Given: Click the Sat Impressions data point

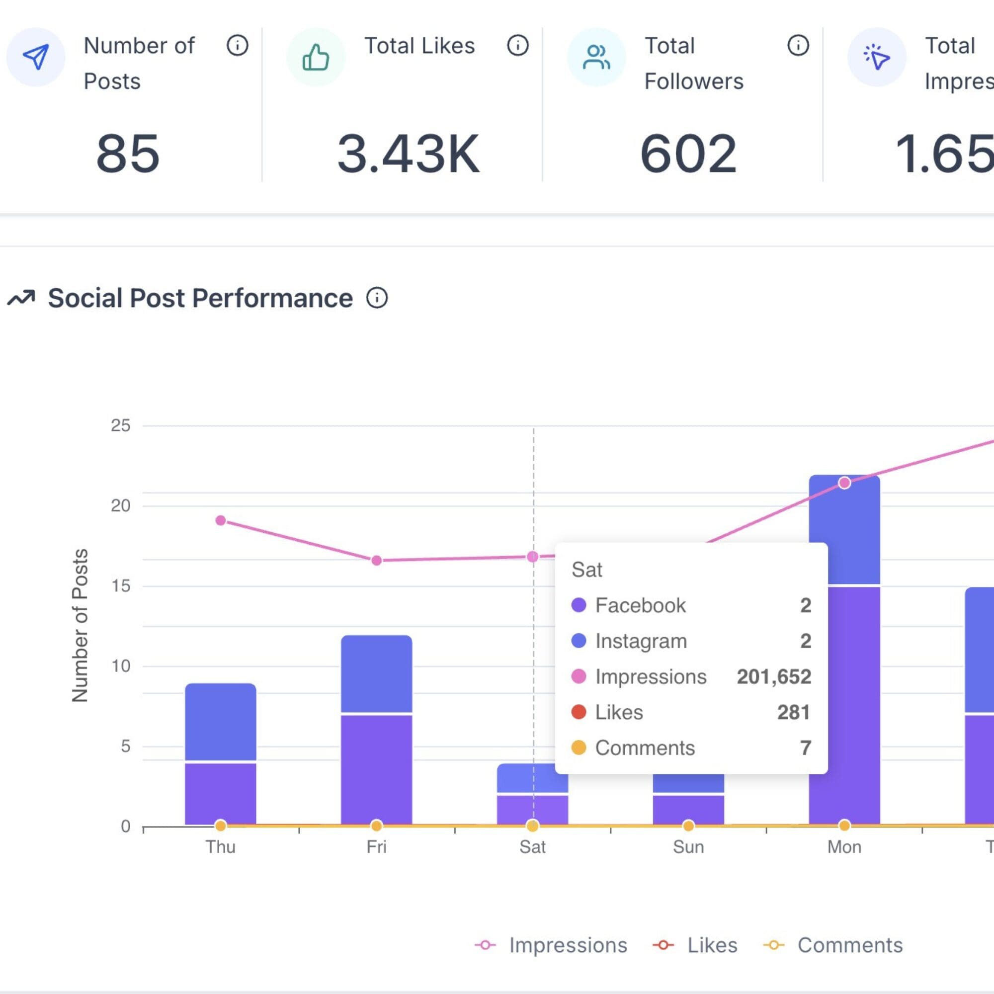Looking at the screenshot, I should (532, 557).
